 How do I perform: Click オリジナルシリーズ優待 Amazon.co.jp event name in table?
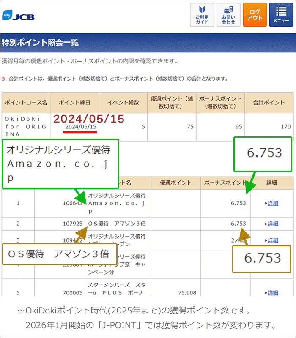117,203
